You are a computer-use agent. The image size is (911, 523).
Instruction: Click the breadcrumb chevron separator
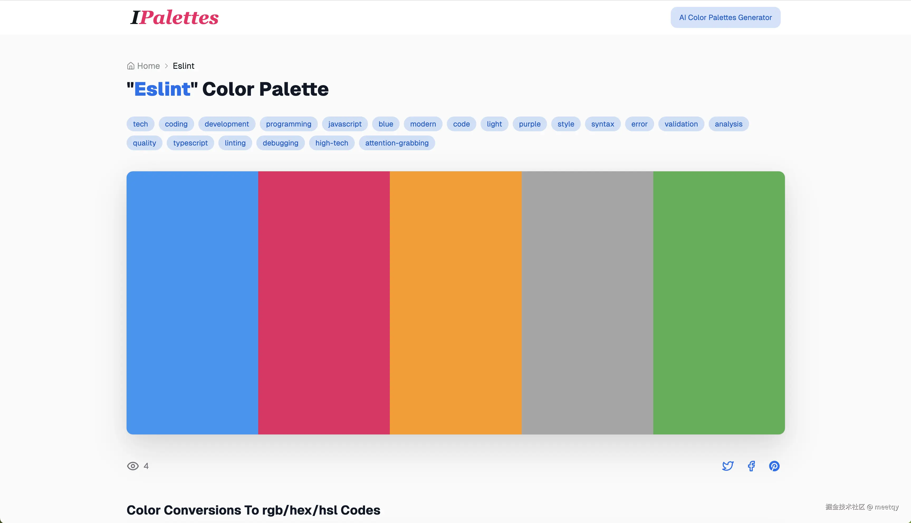[x=166, y=66]
